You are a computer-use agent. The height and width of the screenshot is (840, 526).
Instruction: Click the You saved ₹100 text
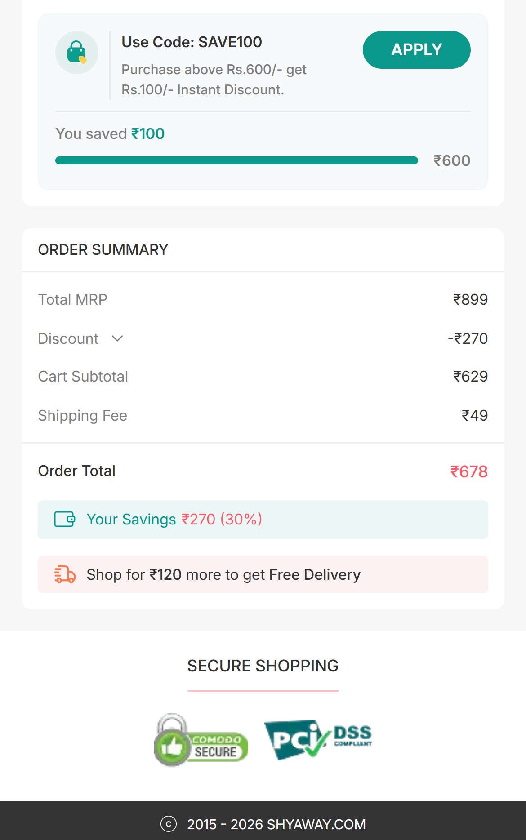pos(110,133)
